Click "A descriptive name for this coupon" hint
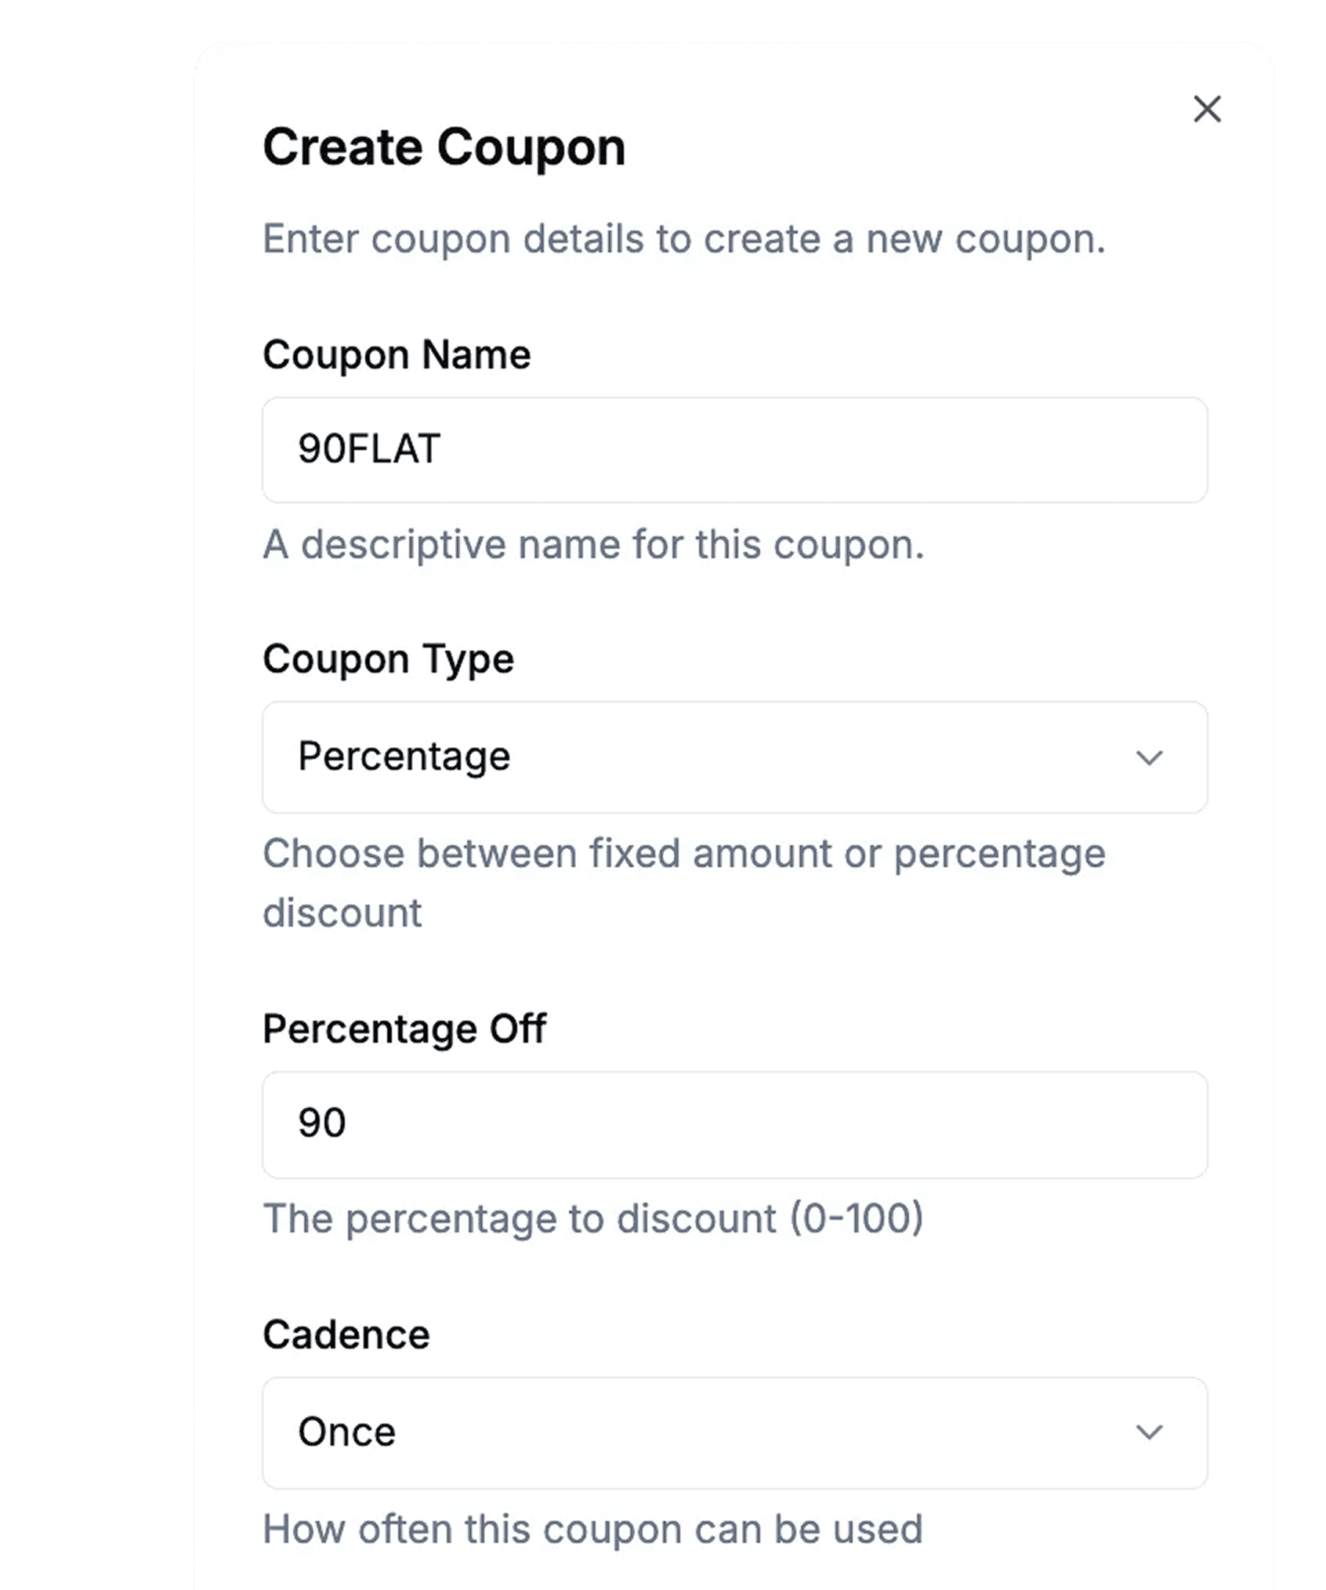Image resolution: width=1326 pixels, height=1590 pixels. click(x=593, y=545)
